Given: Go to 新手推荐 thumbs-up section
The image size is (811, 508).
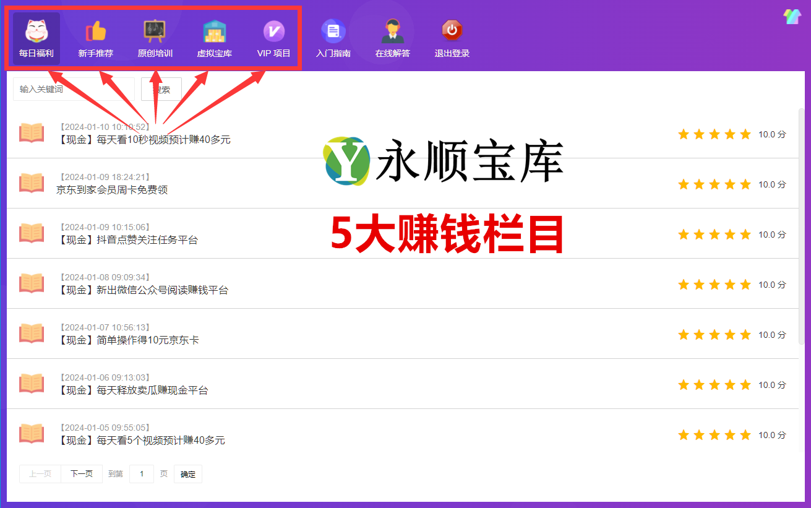Looking at the screenshot, I should (x=96, y=38).
